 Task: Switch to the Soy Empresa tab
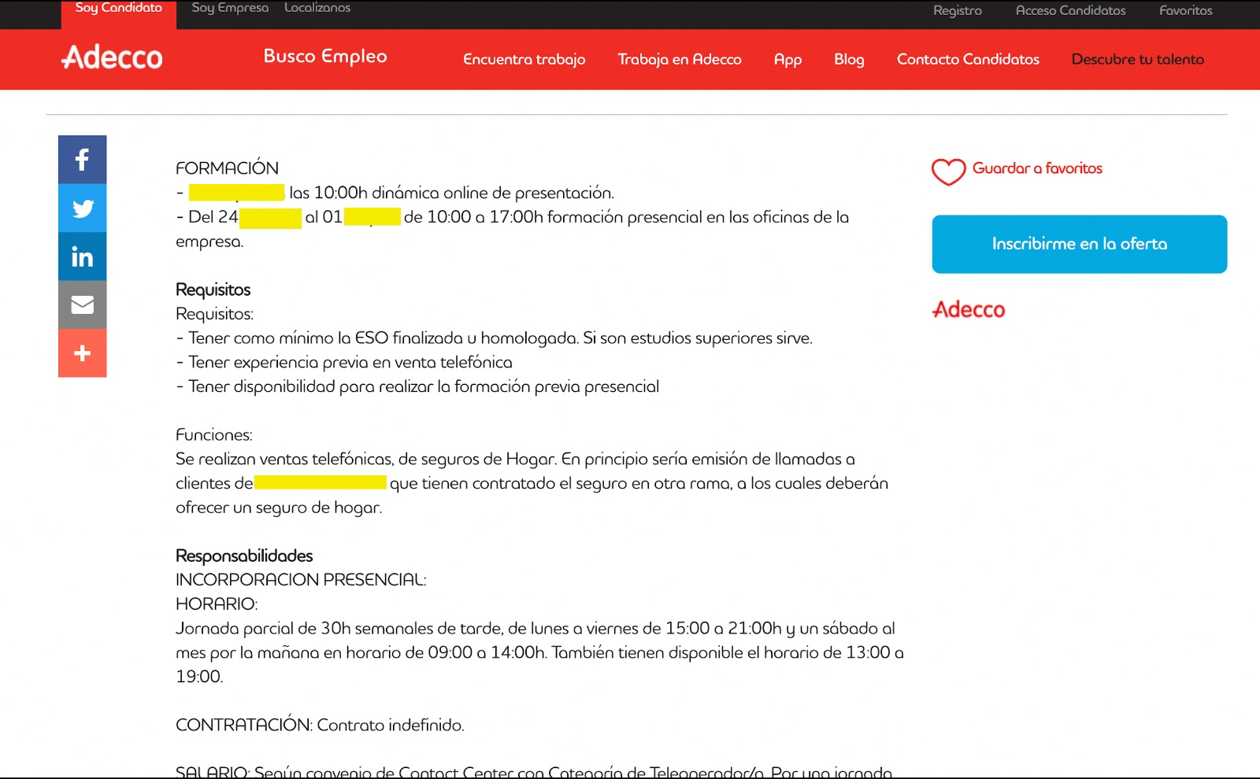tap(230, 9)
